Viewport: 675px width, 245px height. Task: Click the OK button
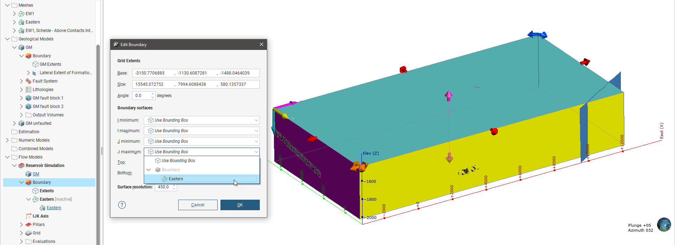tap(240, 205)
